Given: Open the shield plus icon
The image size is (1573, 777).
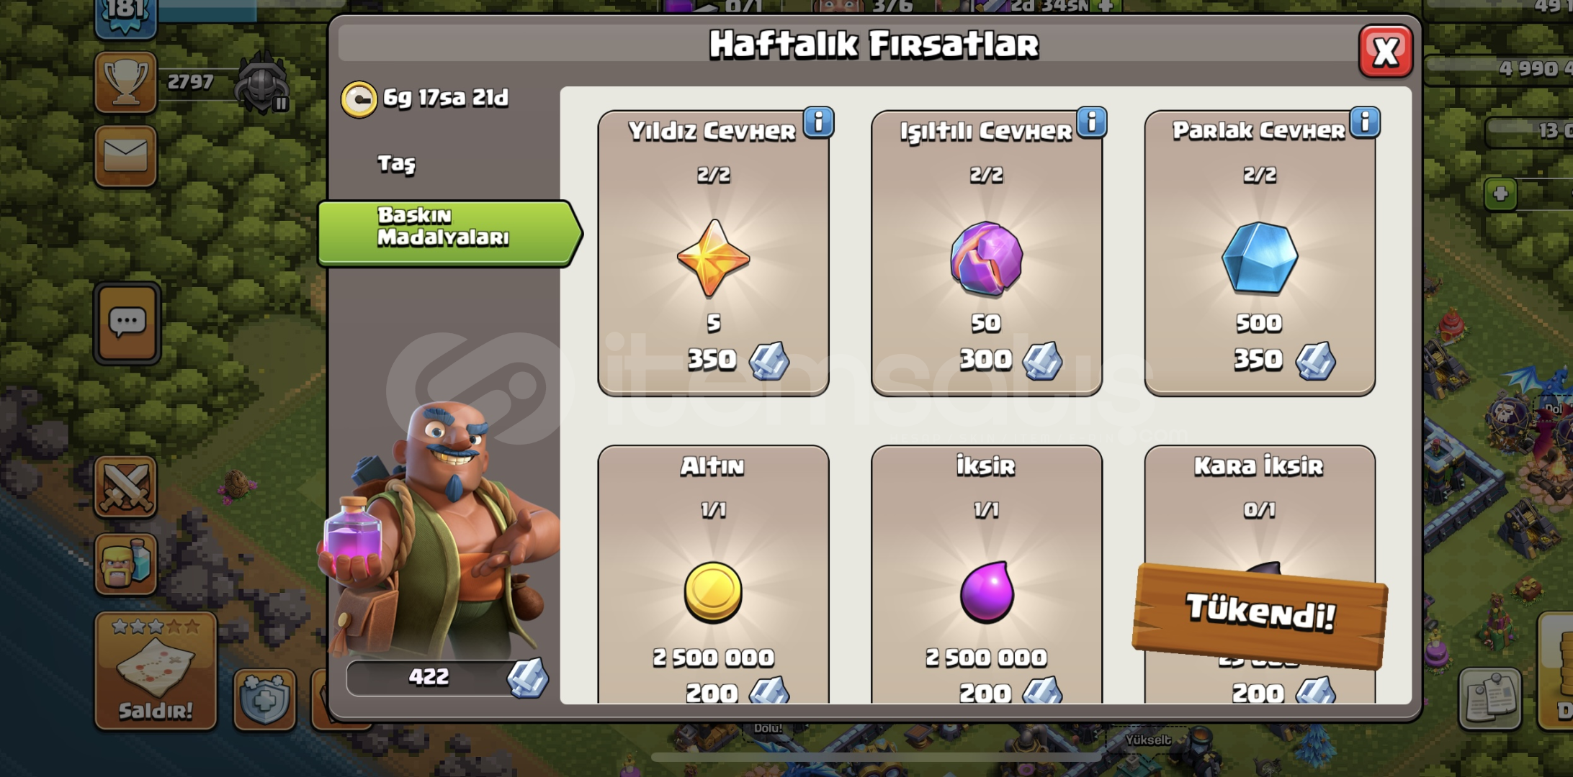Looking at the screenshot, I should click(x=264, y=699).
